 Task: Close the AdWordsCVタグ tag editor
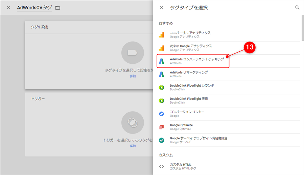[x=8, y=8]
